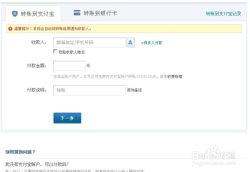250x172 pixels.
Task: Click the 温馨提示 notice text
Action: pyautogui.click(x=52, y=29)
